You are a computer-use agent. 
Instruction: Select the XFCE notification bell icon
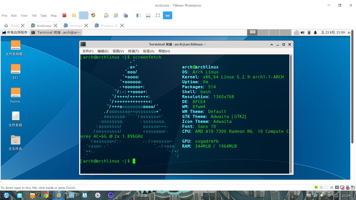pyautogui.click(x=315, y=33)
